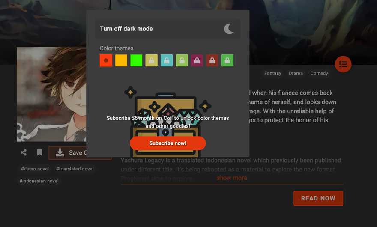This screenshot has height=227, width=377.
Task: Click the novel cover thumbnail
Action: pos(51,94)
